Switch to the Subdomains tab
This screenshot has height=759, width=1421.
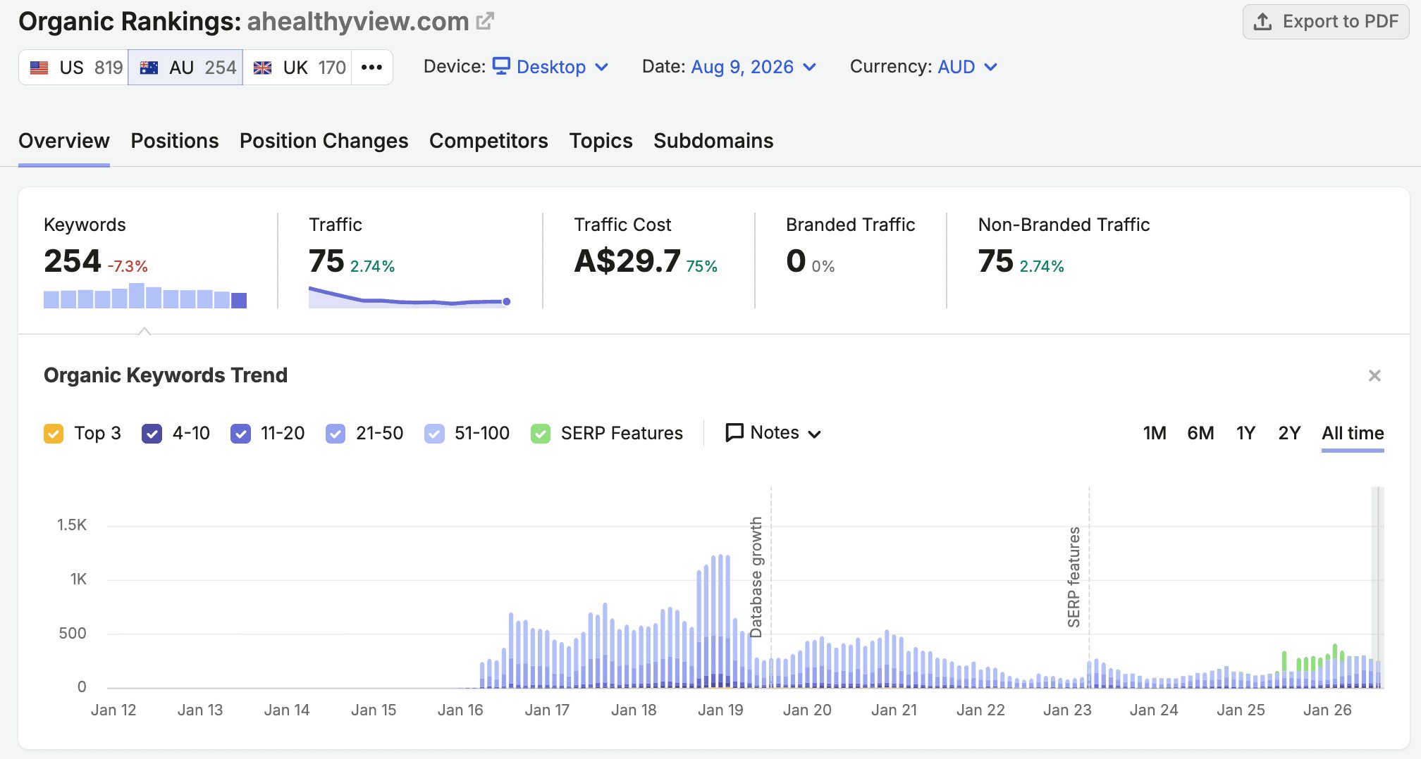pos(713,141)
